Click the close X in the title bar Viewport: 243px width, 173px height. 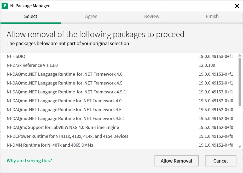coord(237,6)
